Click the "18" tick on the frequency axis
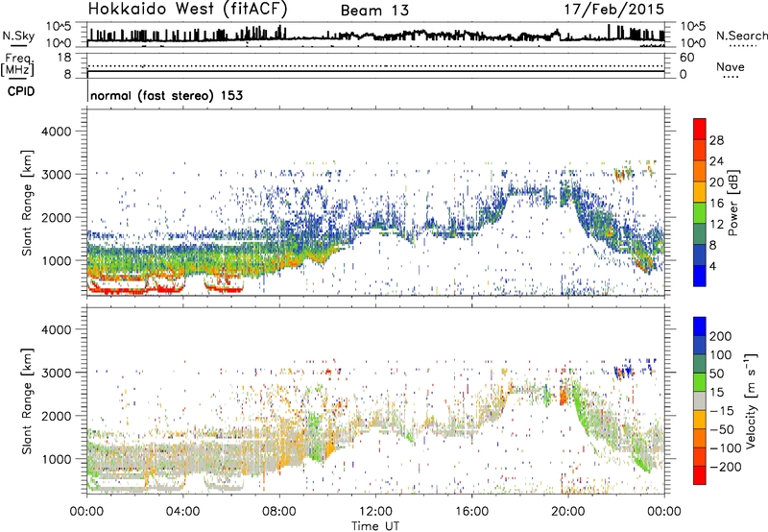This screenshot has width=768, height=532. [x=64, y=58]
